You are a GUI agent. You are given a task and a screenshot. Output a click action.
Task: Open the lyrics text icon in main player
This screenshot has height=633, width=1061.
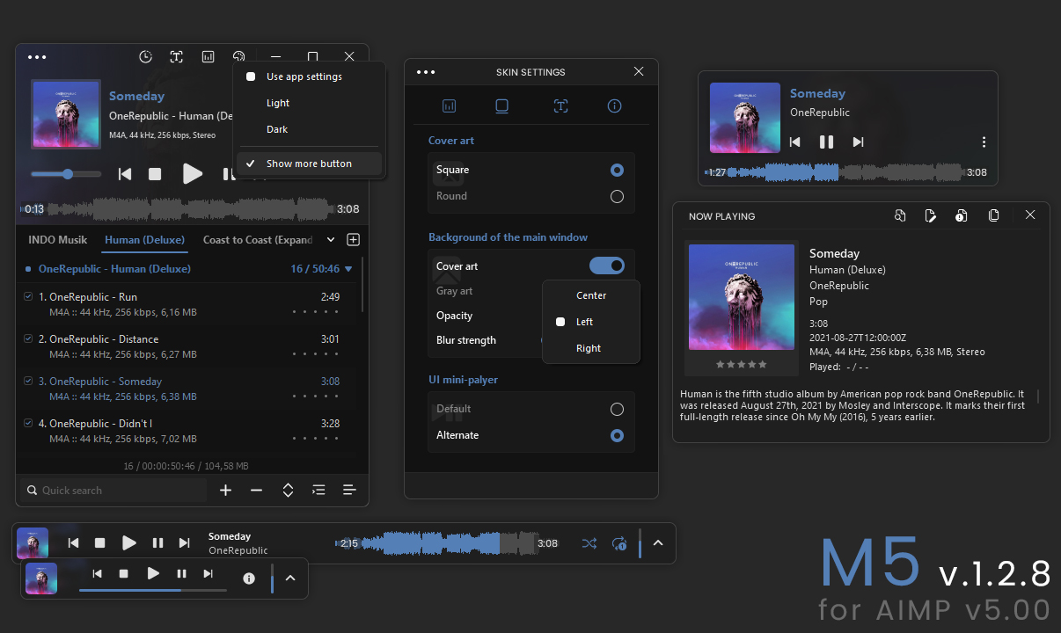[x=177, y=56]
